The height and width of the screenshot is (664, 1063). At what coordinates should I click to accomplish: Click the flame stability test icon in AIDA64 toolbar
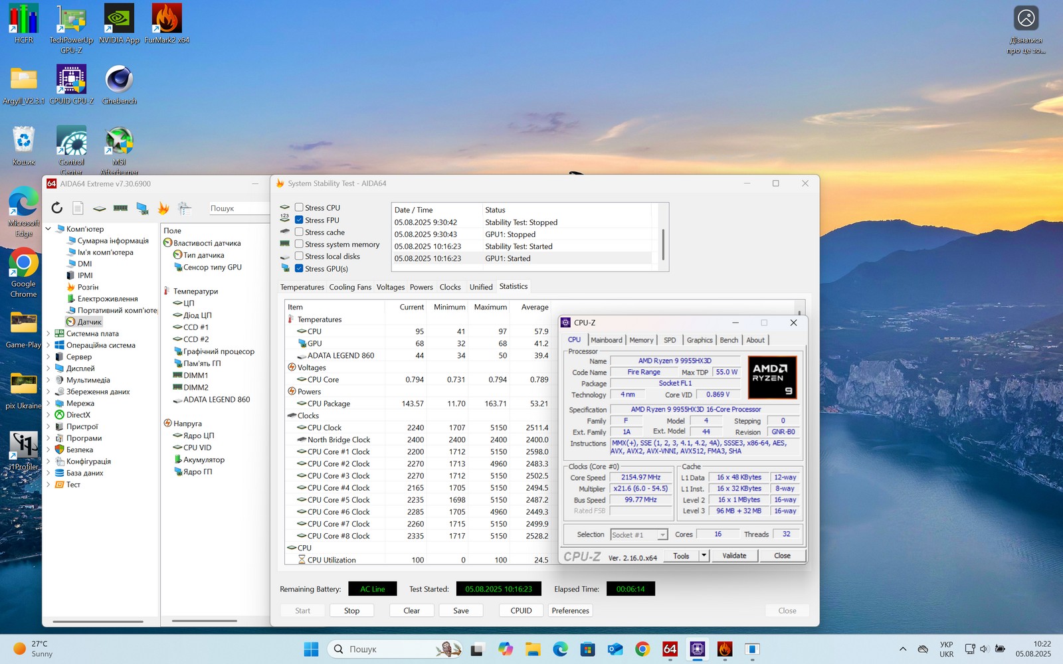tap(163, 208)
